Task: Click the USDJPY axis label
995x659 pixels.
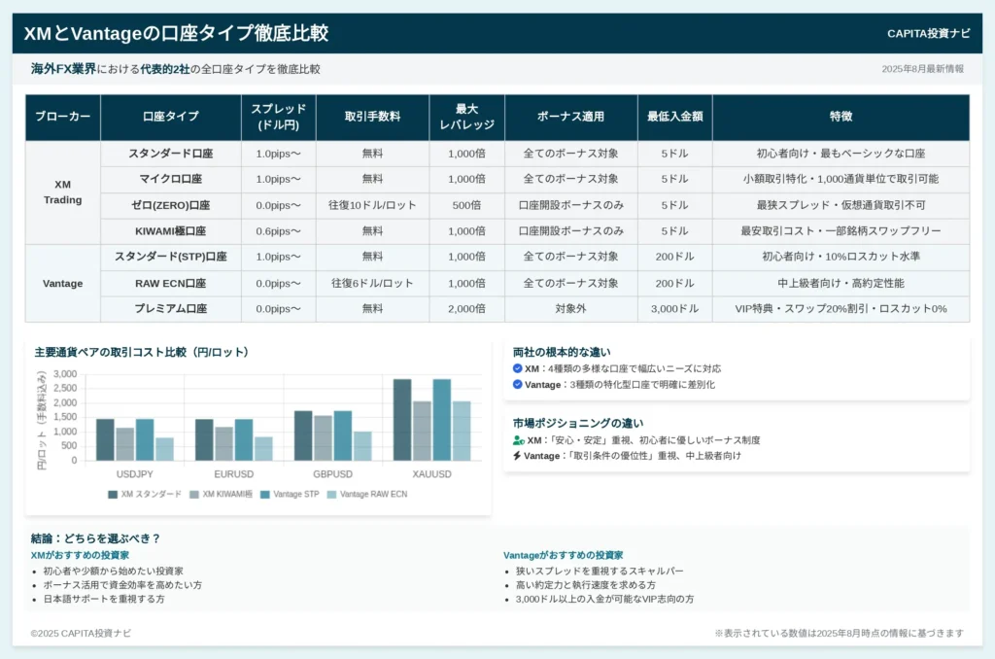Action: tap(134, 474)
